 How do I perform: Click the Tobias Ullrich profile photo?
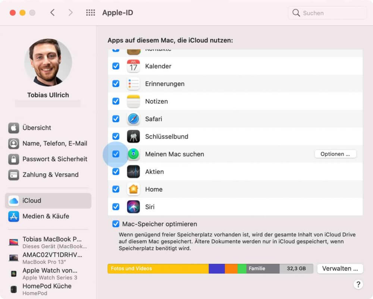[48, 63]
